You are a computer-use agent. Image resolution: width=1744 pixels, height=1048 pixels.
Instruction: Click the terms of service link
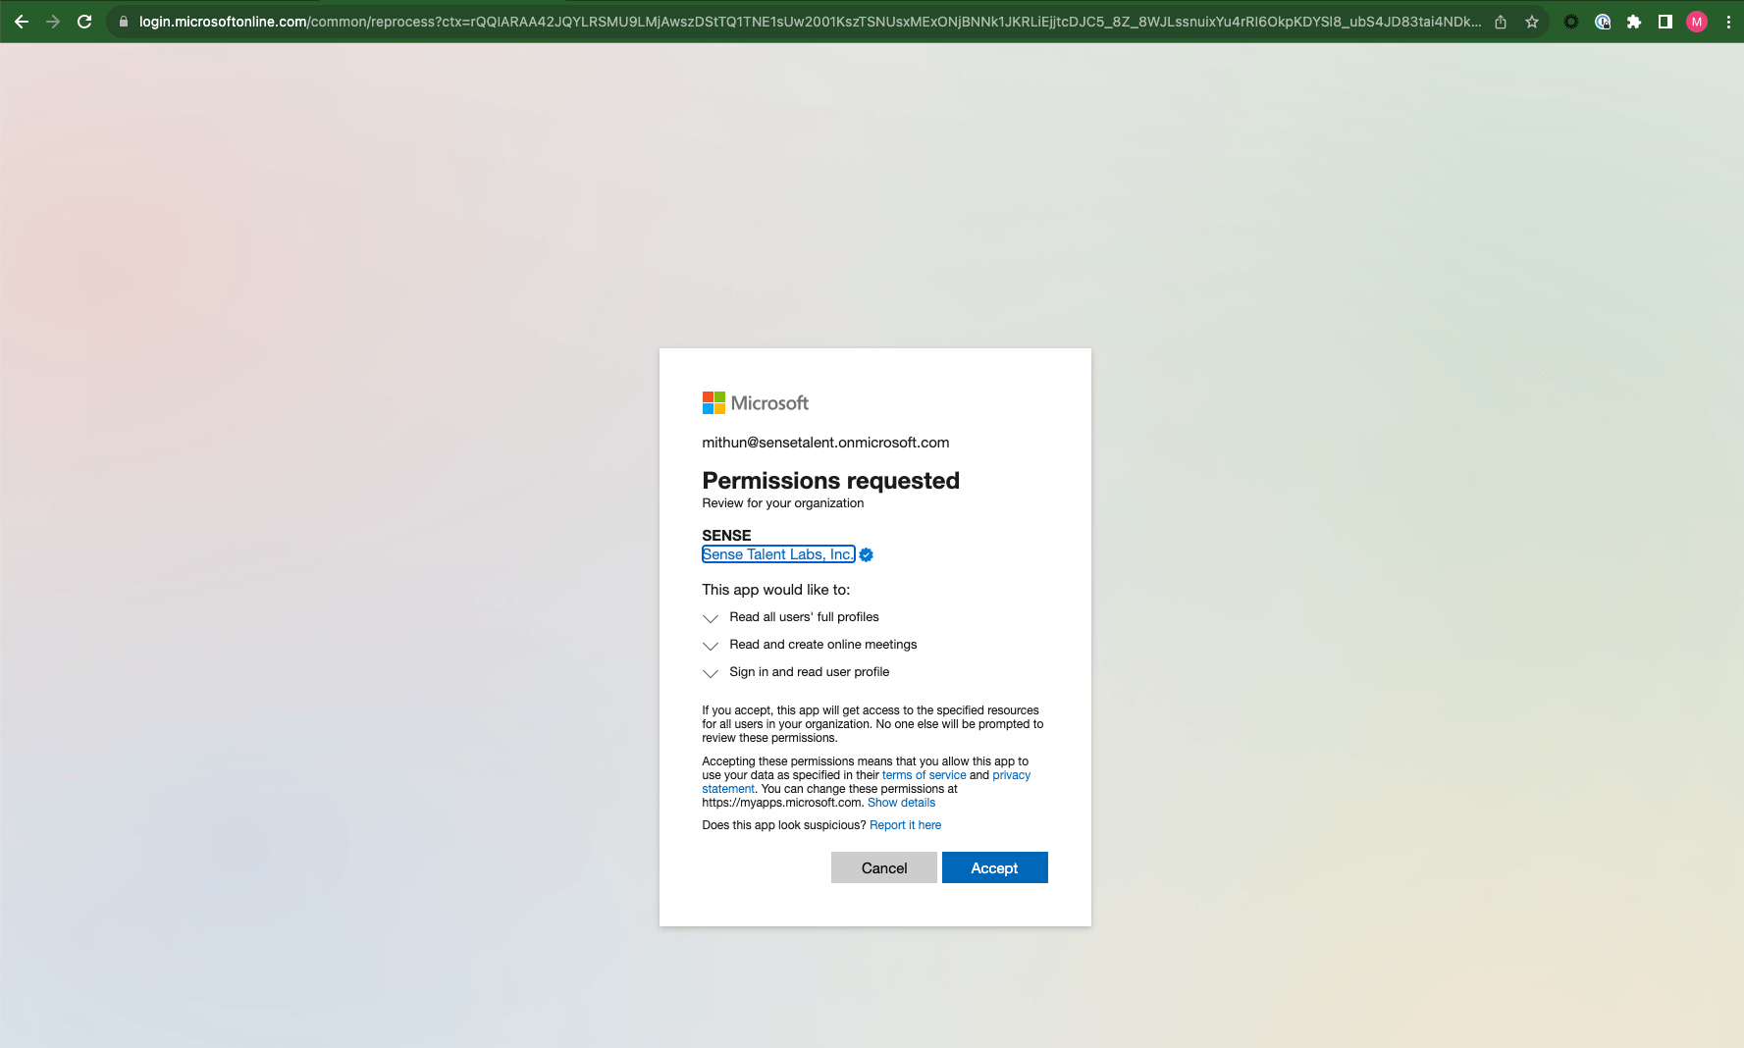click(924, 774)
